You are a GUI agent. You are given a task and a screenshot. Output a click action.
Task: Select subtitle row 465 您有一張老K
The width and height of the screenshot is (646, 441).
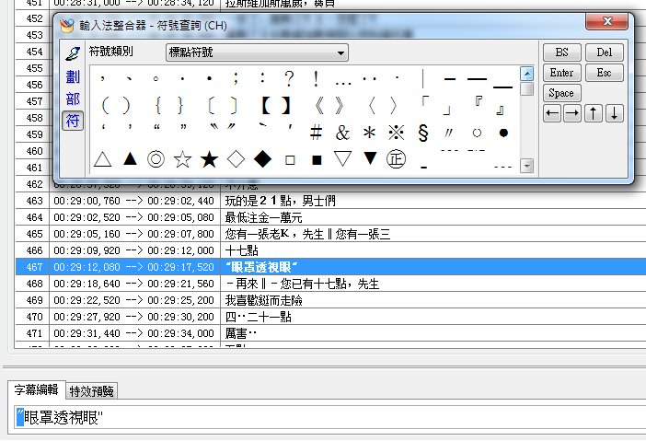coord(330,234)
